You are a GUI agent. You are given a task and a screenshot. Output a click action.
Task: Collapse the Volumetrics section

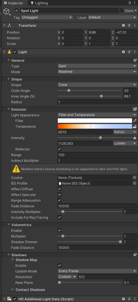point(9,225)
